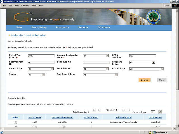Click the 'Discretionary Test Schedule' title cell
Screen dimensions: 179x134
(124, 122)
